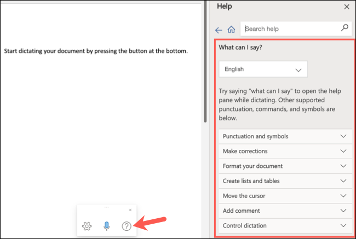Click the back arrow in Help pane

click(219, 30)
